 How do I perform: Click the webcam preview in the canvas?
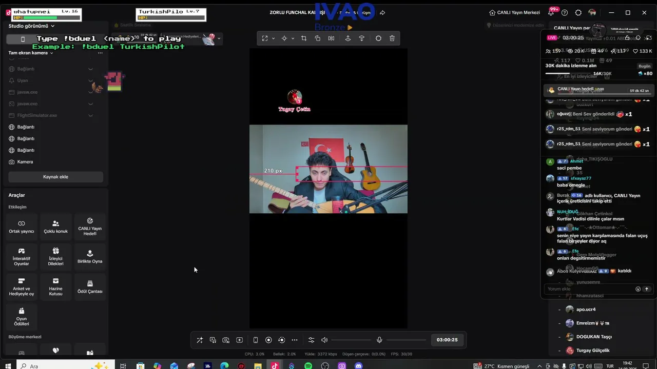pyautogui.click(x=328, y=169)
